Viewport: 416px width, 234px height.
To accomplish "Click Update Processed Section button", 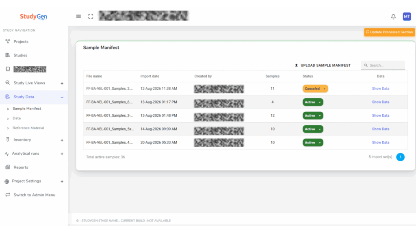I will (x=389, y=32).
